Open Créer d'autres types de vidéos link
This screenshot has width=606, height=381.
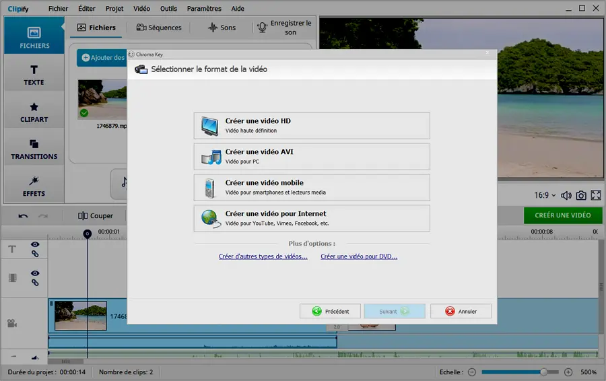click(x=263, y=256)
